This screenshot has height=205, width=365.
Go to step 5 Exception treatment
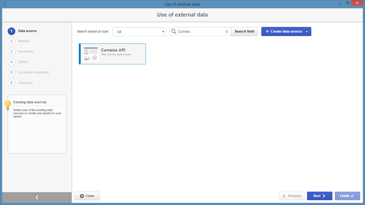[x=29, y=72]
